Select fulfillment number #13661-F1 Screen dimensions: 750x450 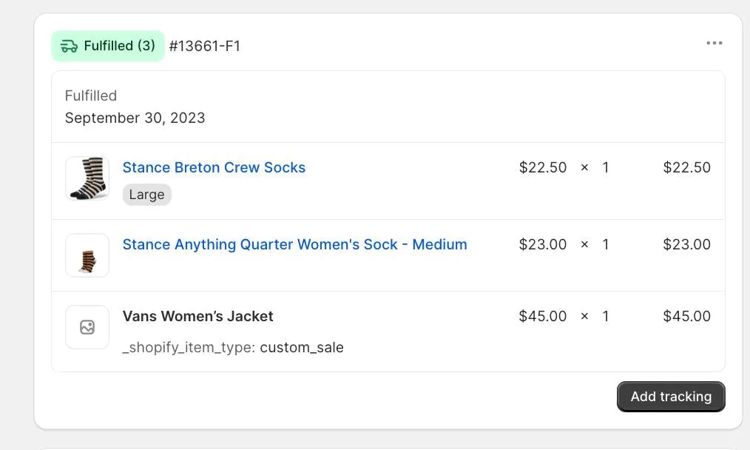[x=205, y=46]
